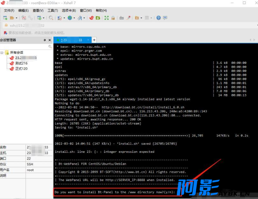The height and width of the screenshot is (199, 258).
Task: Click the session manager search icon
Action: coord(50,47)
